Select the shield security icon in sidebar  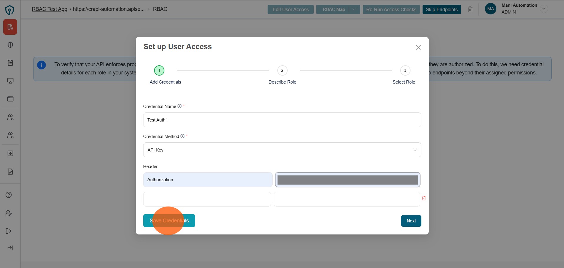[x=10, y=44]
